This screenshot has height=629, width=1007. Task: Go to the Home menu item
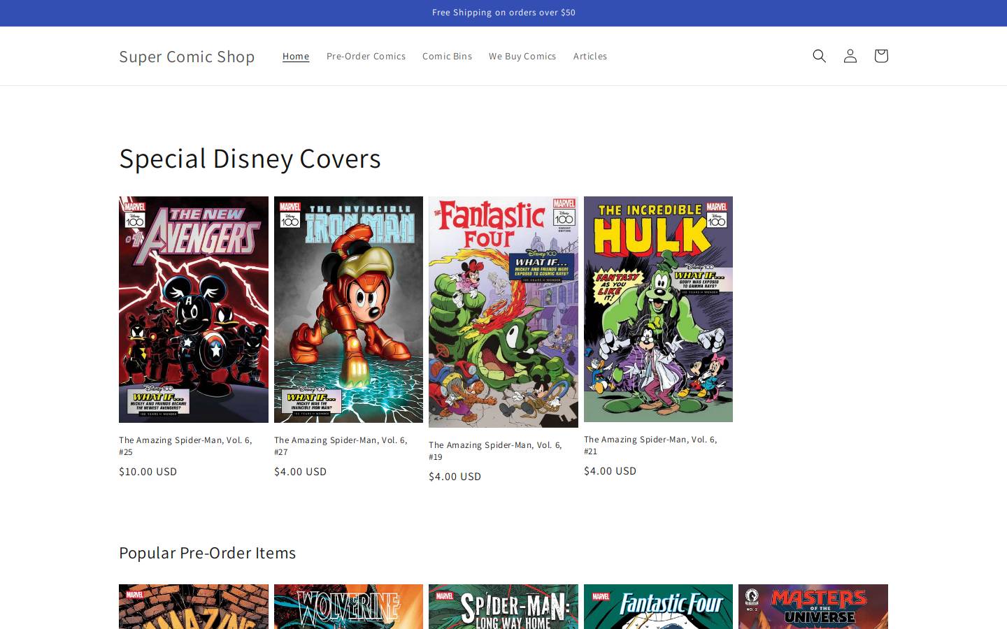click(296, 56)
